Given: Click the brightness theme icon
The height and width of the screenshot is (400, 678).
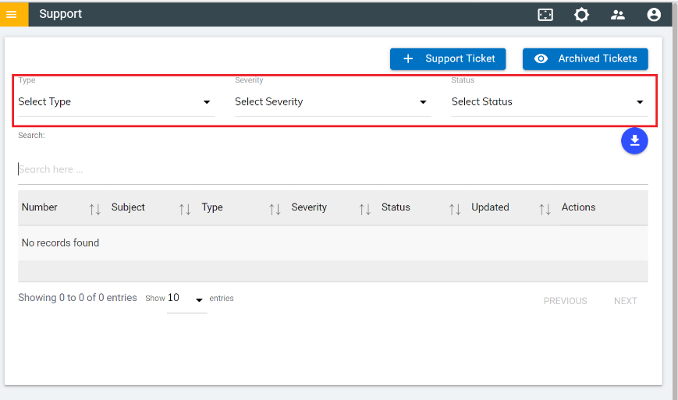Looking at the screenshot, I should (581, 14).
